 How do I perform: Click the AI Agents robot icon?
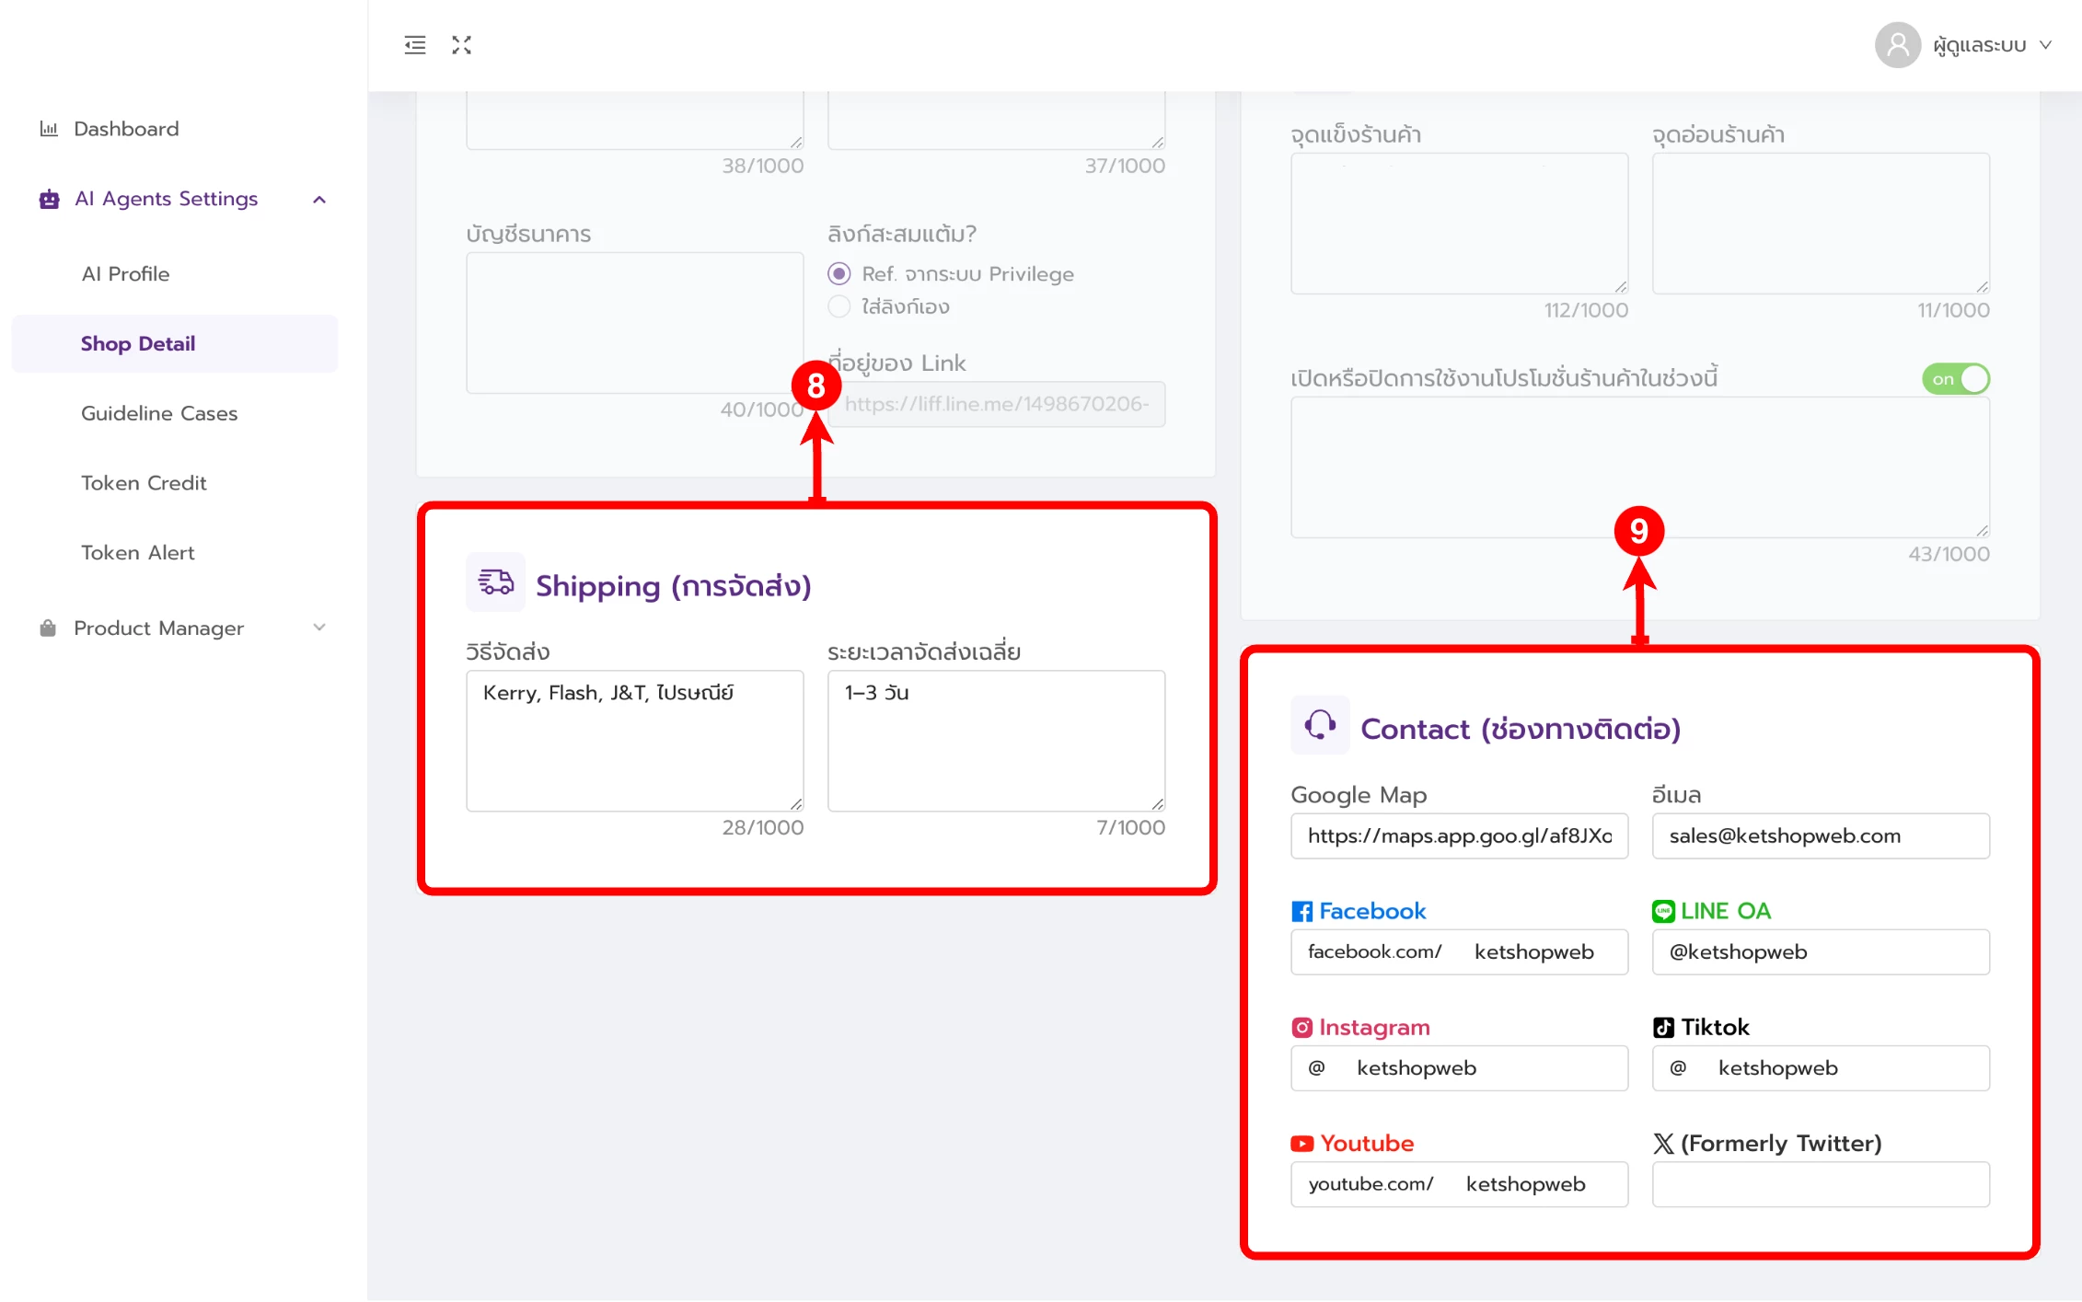click(x=49, y=199)
